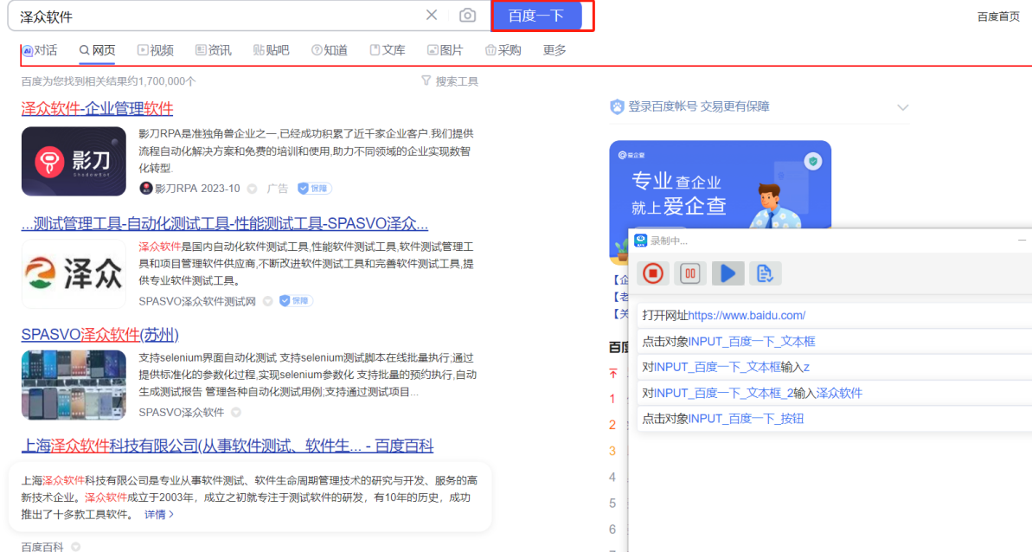
Task: Select recorded step 打开网址 baidu.com
Action: pos(723,316)
